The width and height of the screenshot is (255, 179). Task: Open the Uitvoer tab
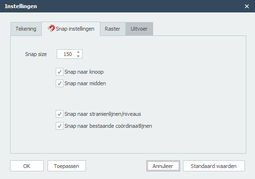coord(139,29)
